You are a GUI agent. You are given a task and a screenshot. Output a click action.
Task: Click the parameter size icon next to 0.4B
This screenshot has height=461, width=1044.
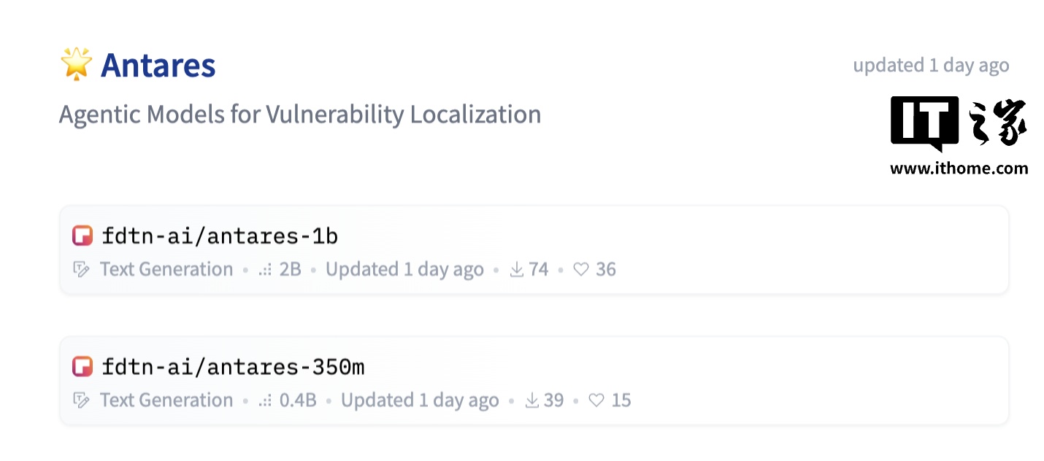point(265,400)
